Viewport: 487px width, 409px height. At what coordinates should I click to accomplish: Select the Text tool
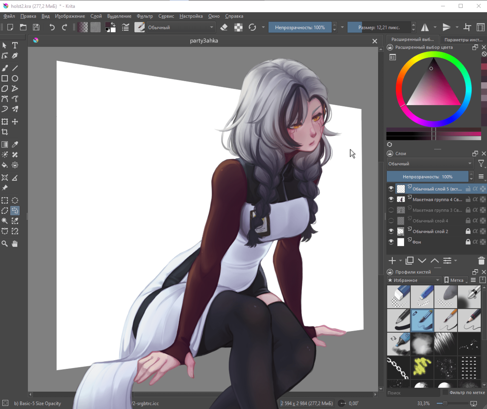tap(15, 45)
